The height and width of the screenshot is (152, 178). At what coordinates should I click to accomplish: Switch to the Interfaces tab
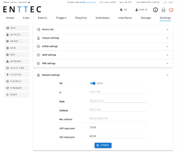pyautogui.click(x=125, y=18)
